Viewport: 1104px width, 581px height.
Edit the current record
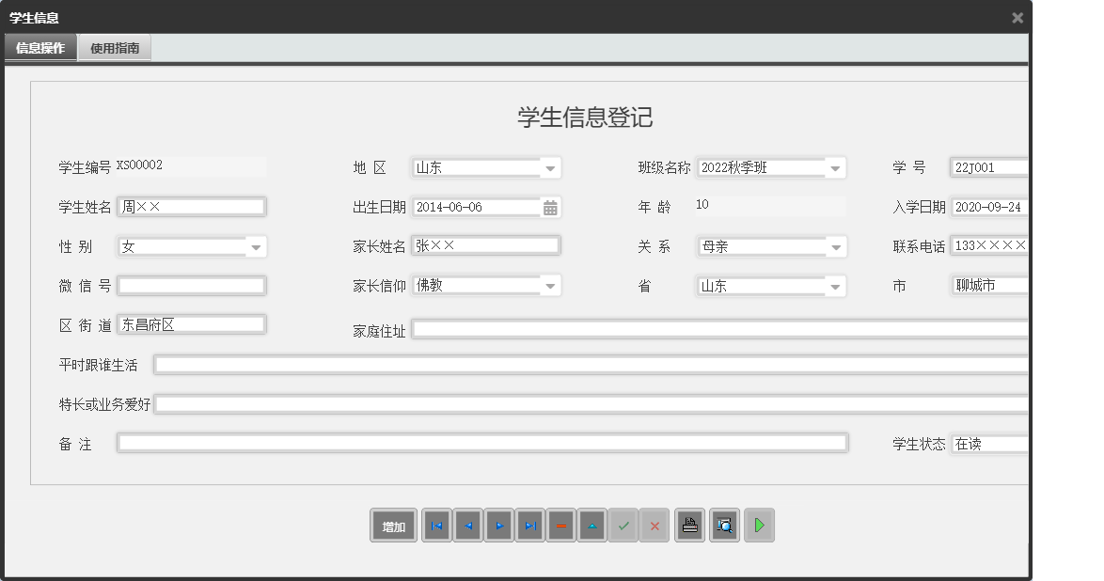pos(591,526)
